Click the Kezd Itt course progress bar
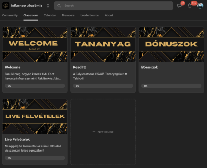The width and height of the screenshot is (207, 168). 103,86
